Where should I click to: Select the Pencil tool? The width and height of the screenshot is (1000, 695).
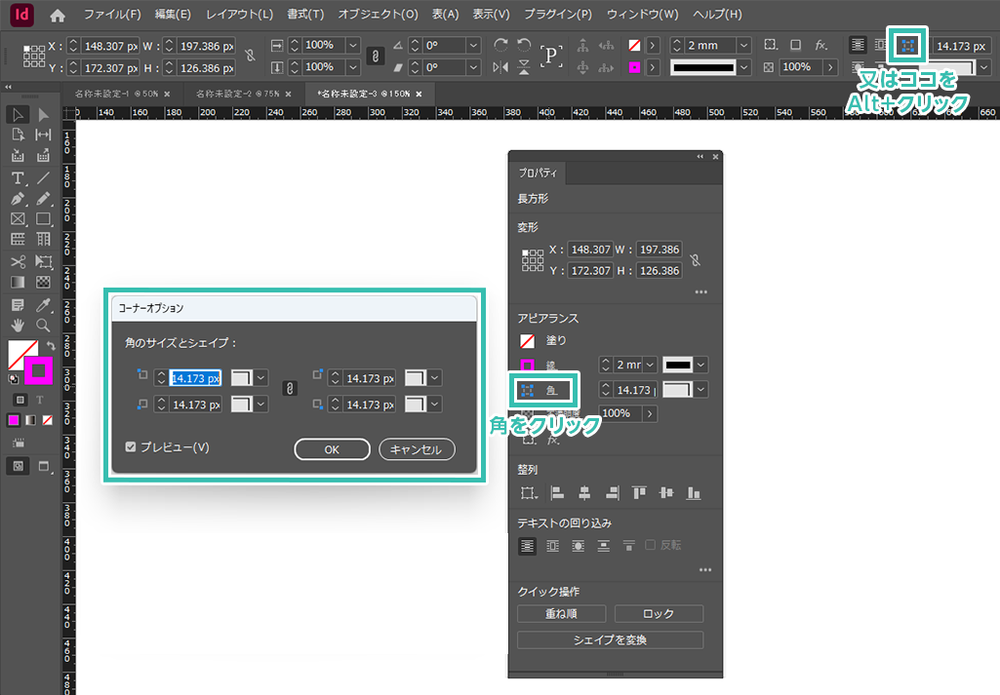tap(43, 199)
